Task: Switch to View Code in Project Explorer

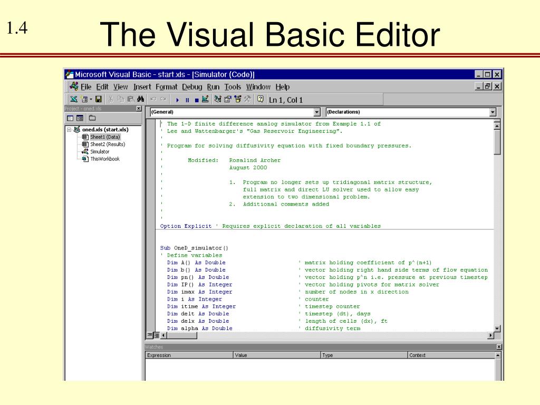Action: click(x=70, y=118)
